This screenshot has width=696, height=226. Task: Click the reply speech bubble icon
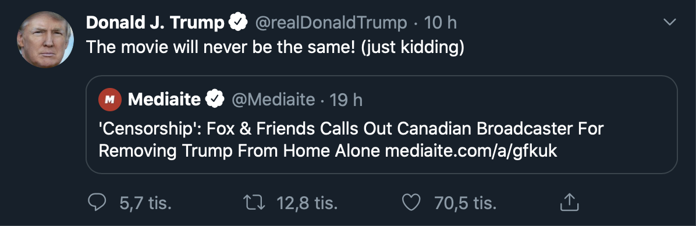pyautogui.click(x=97, y=203)
